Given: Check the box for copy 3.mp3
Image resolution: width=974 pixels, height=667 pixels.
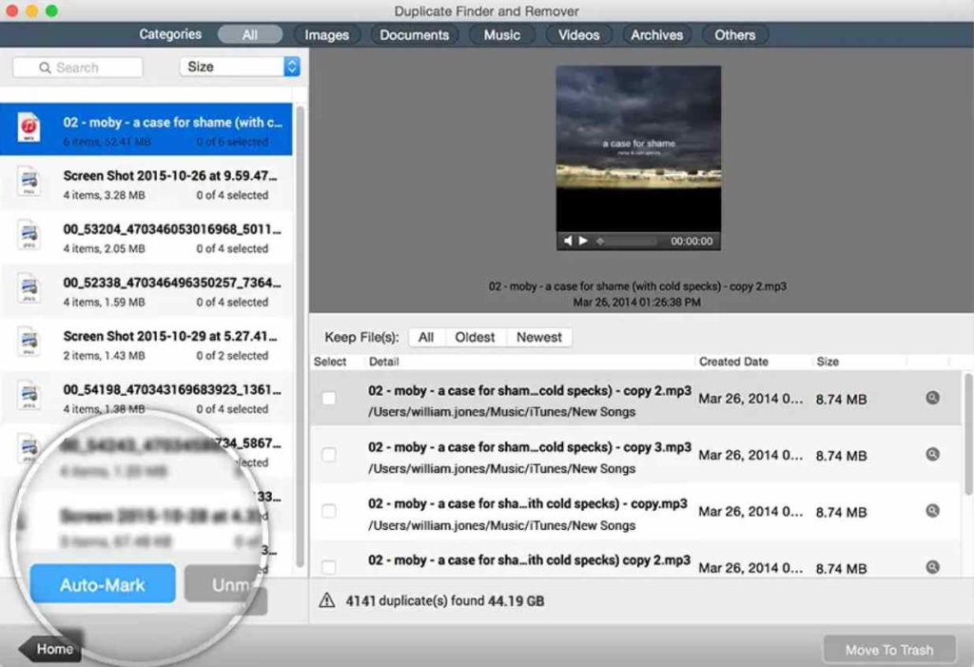Looking at the screenshot, I should coord(328,455).
